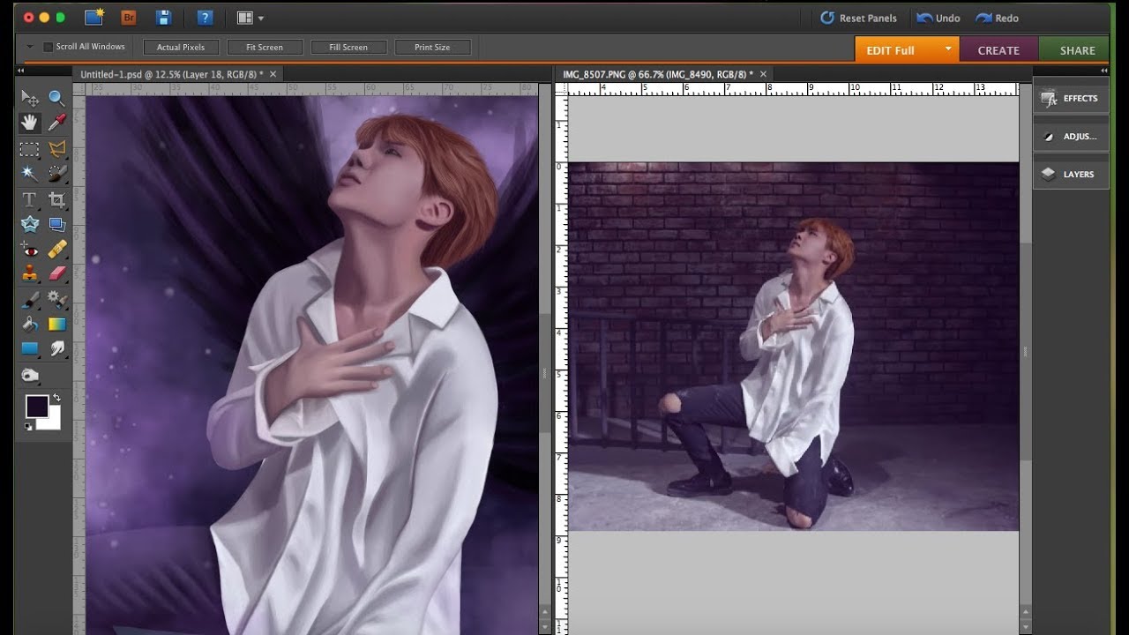This screenshot has height=635, width=1129.
Task: Select the Cookie Cutter star tool
Action: pyautogui.click(x=29, y=224)
